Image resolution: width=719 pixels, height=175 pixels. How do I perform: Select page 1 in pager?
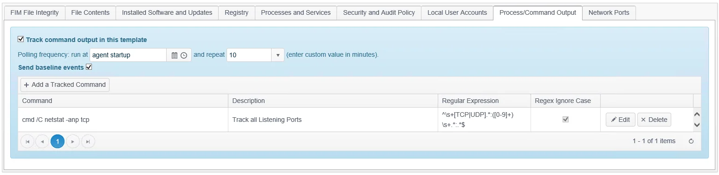pos(58,141)
